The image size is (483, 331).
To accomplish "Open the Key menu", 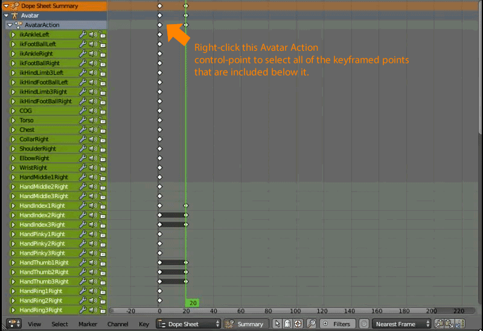I will 144,324.
